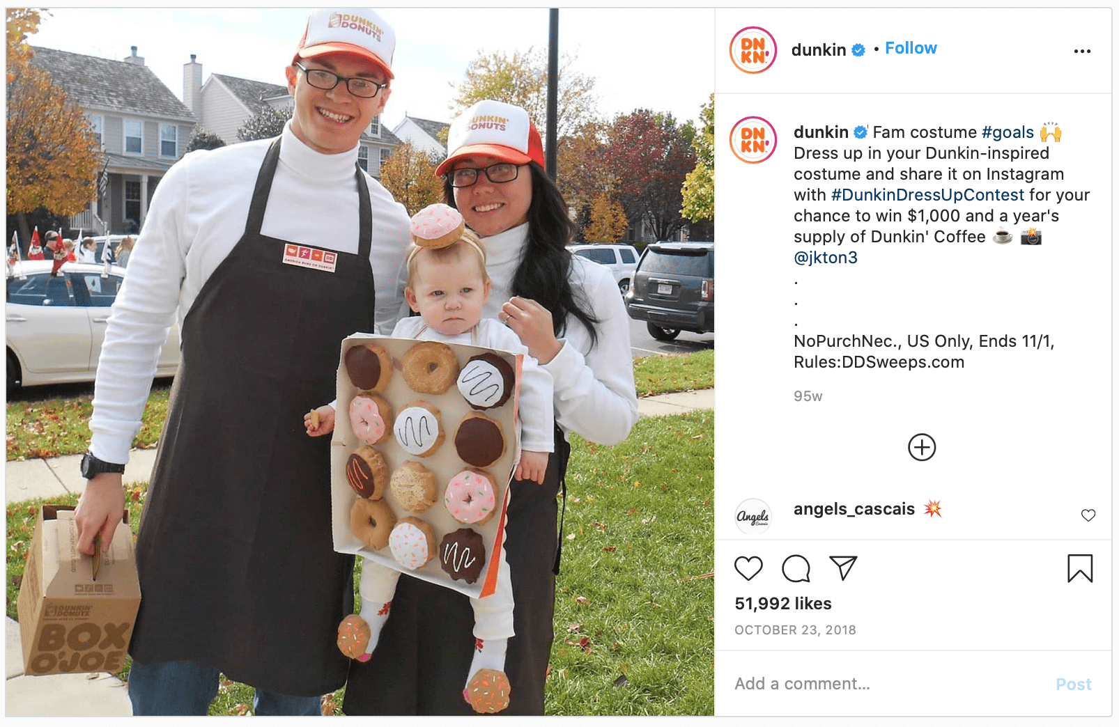This screenshot has width=1119, height=727.
Task: Save post using bookmark icon
Action: 1080,568
